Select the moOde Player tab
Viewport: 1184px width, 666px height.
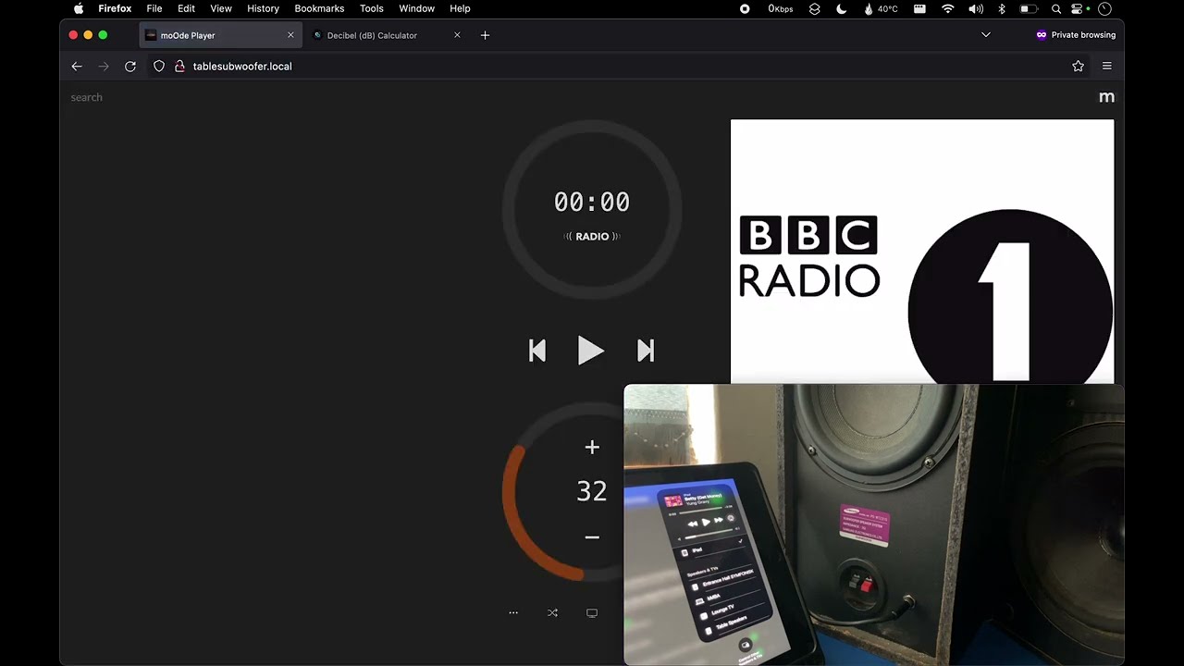(x=220, y=35)
